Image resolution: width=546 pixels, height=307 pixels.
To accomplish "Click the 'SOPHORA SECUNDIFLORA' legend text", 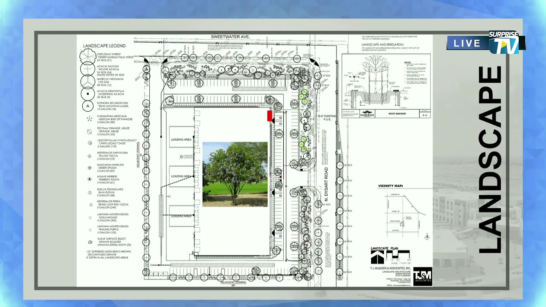I will tap(112, 103).
